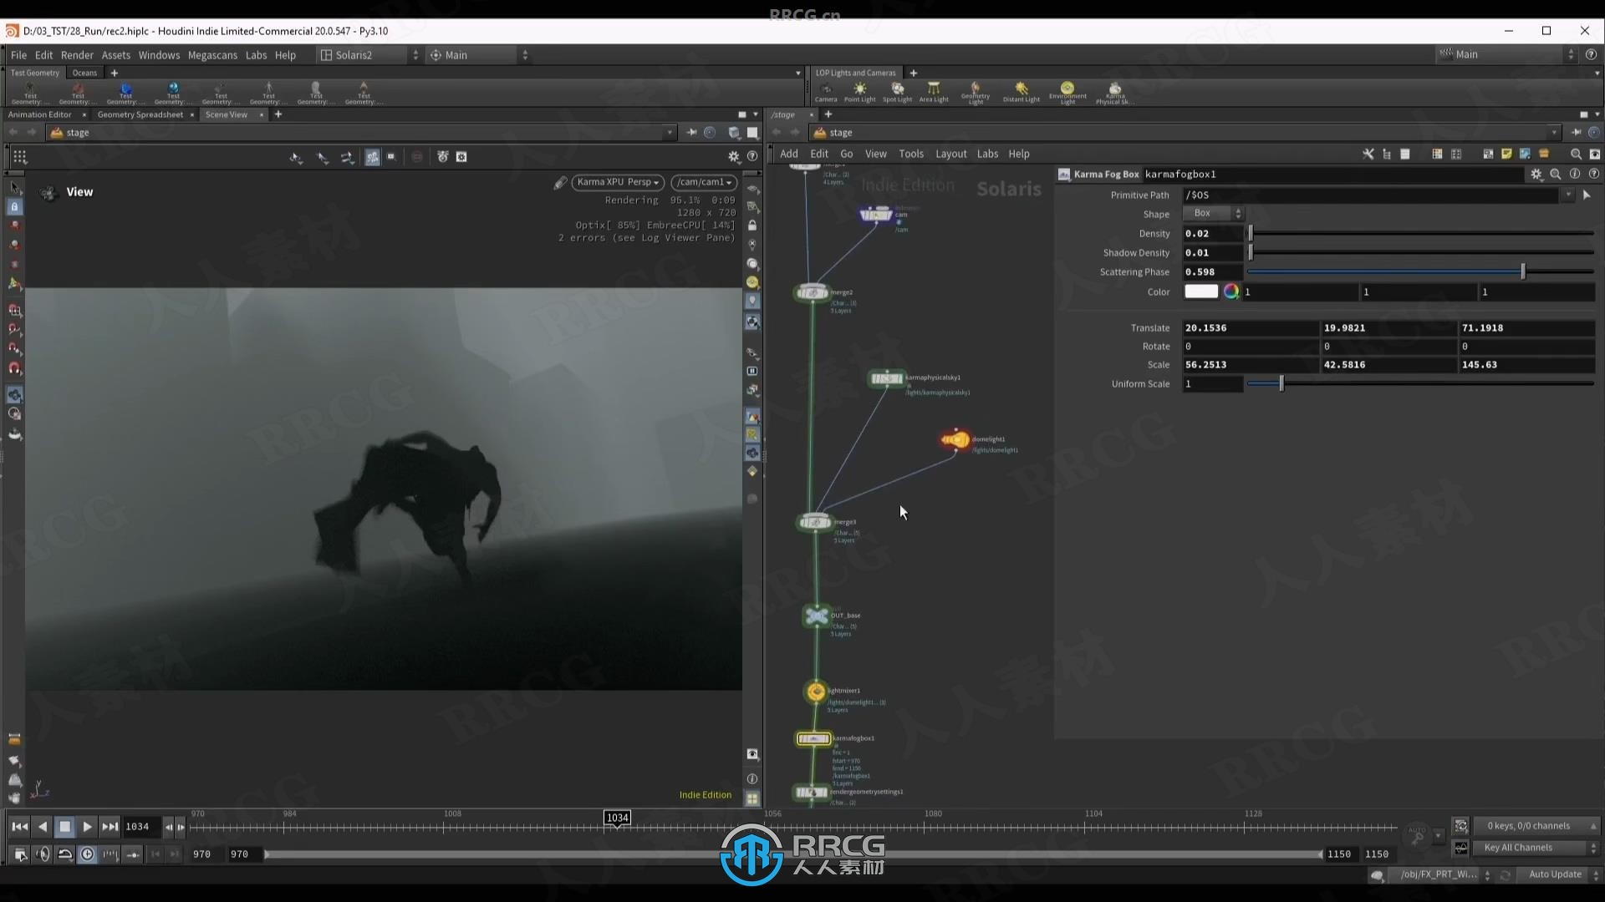Image resolution: width=1605 pixels, height=902 pixels.
Task: Add a Geometry Light from the shelf
Action: tap(975, 92)
